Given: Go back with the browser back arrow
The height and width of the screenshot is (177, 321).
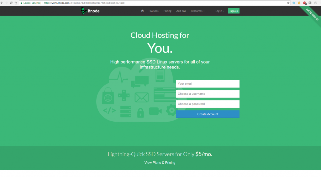Looking at the screenshot, I should click(2, 3).
